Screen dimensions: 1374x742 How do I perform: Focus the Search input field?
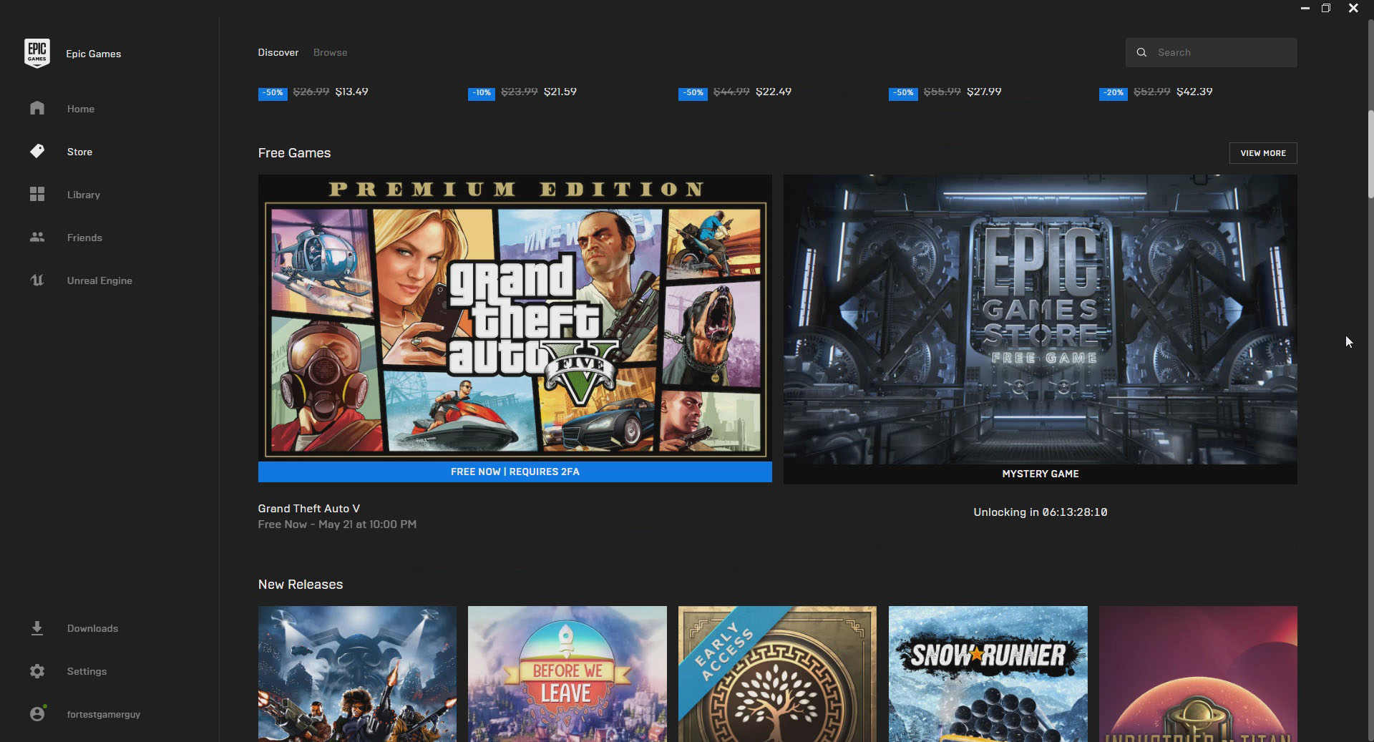coord(1211,52)
